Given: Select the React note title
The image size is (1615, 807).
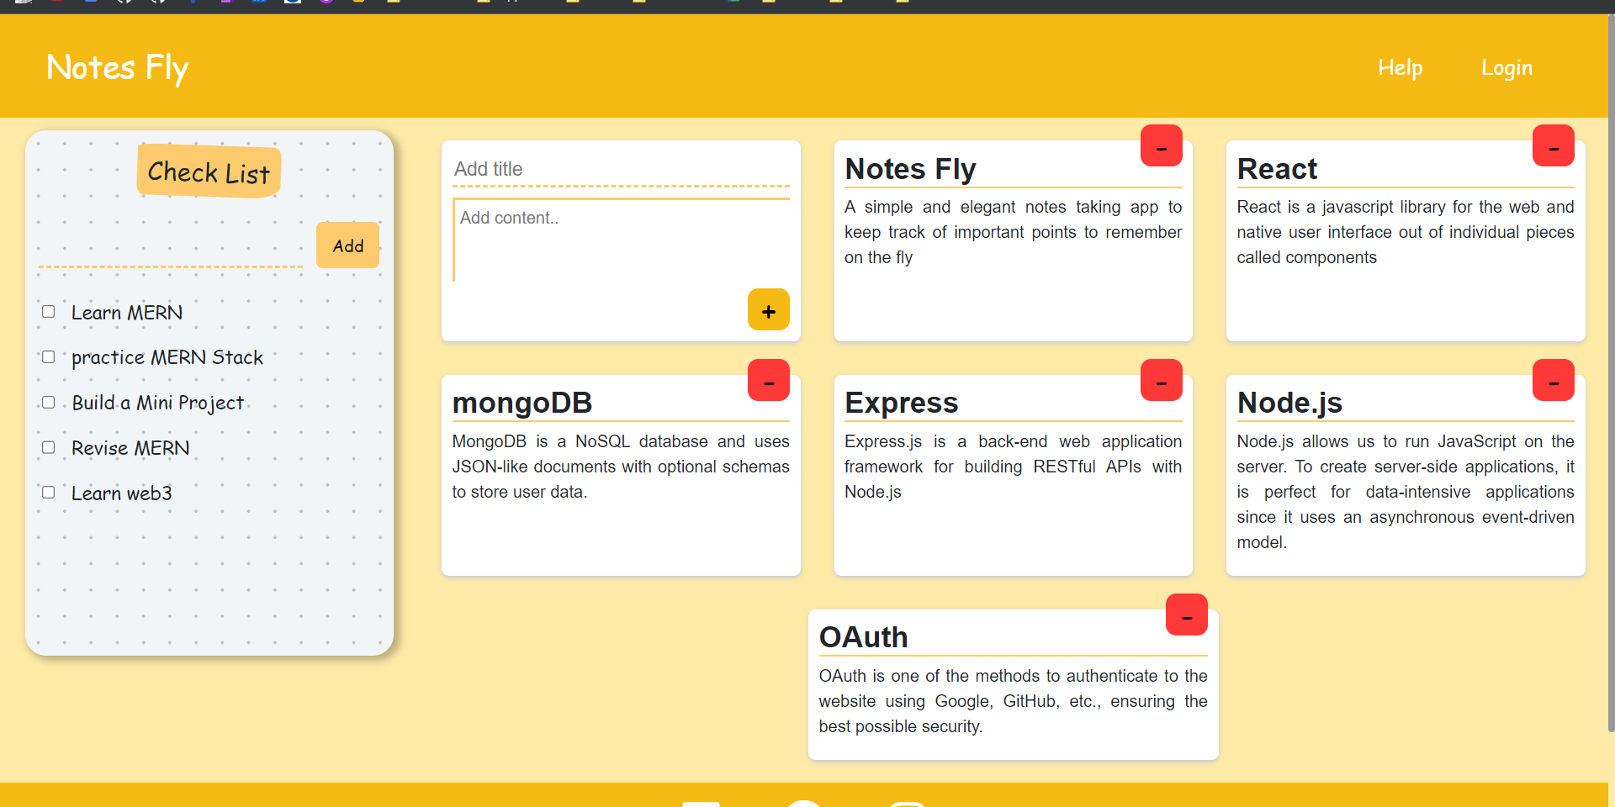Looking at the screenshot, I should tap(1277, 169).
